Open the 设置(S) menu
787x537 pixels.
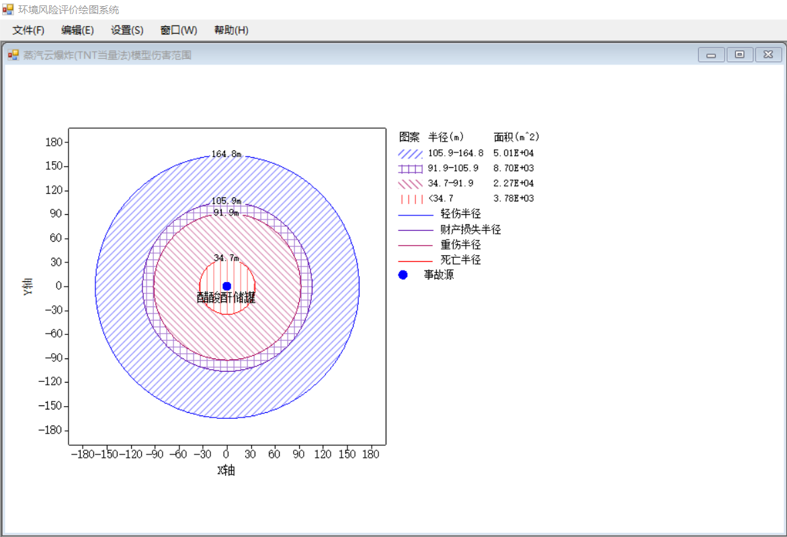click(127, 30)
